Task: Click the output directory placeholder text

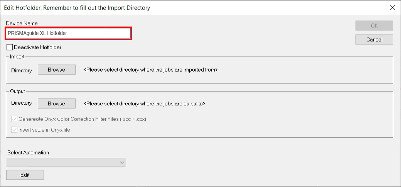Action: (x=145, y=104)
